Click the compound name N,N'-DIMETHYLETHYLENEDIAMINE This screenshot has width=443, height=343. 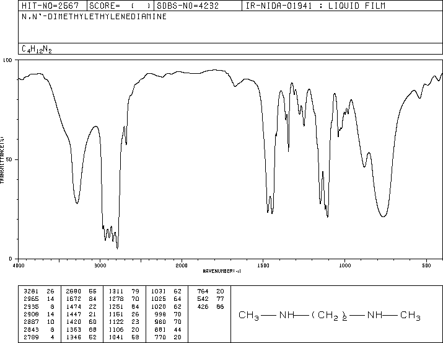[x=94, y=17]
